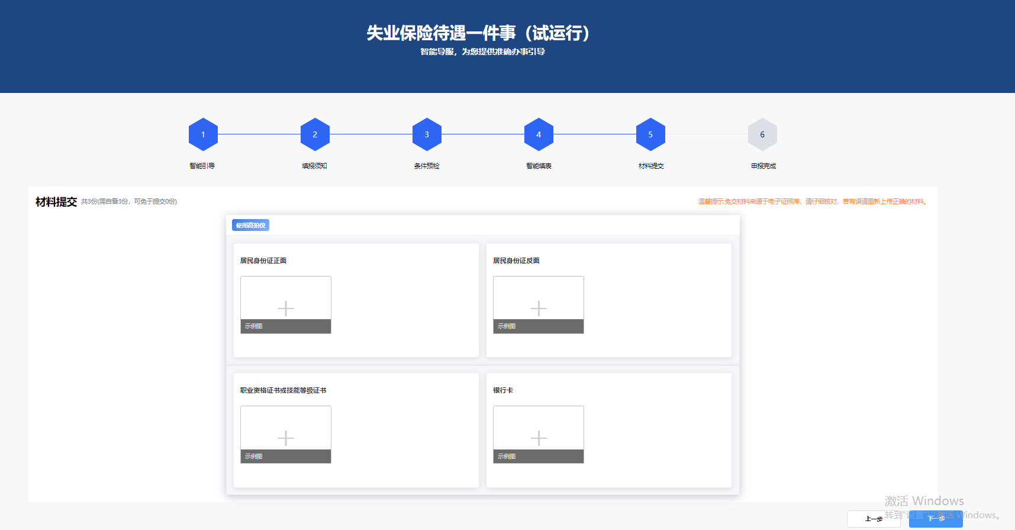
Task: Click the greyed step 6 hexagon icon
Action: (762, 134)
